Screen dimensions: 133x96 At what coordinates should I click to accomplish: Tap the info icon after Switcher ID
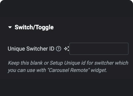coord(59,49)
